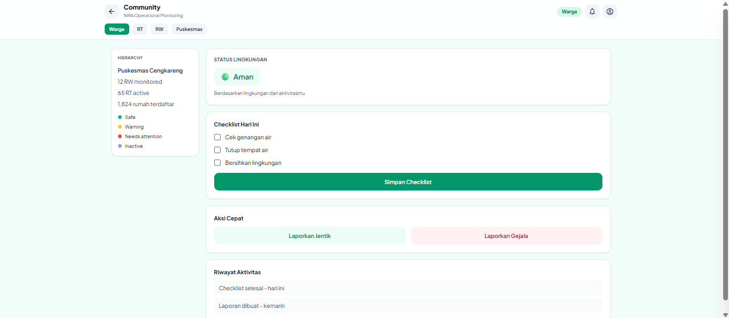729x318 pixels.
Task: Switch to the RT tab
Action: click(x=140, y=29)
